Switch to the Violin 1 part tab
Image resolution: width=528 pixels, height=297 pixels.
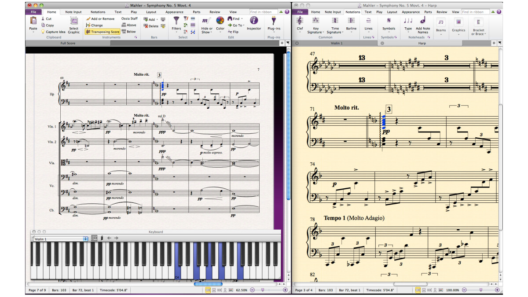tap(337, 43)
